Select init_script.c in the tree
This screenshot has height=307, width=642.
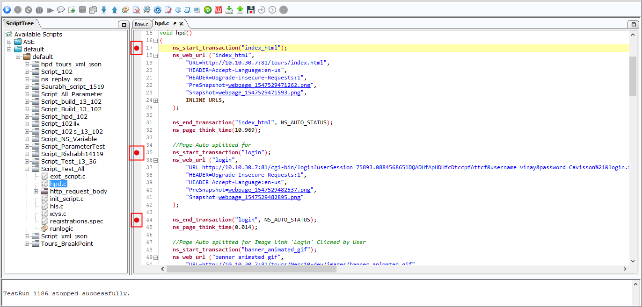coord(66,199)
